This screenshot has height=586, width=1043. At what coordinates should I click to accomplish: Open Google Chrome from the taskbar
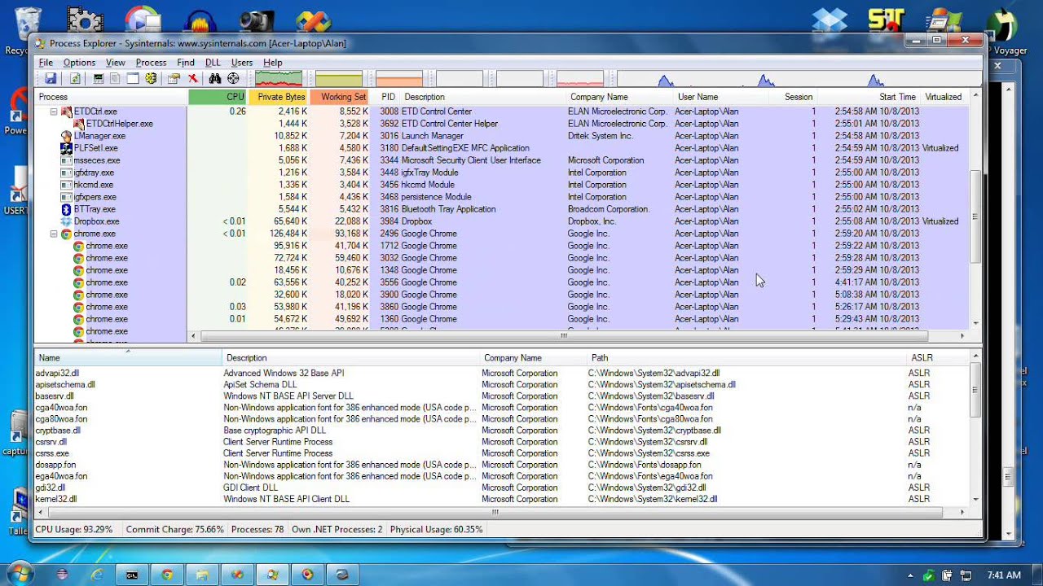pyautogui.click(x=167, y=575)
